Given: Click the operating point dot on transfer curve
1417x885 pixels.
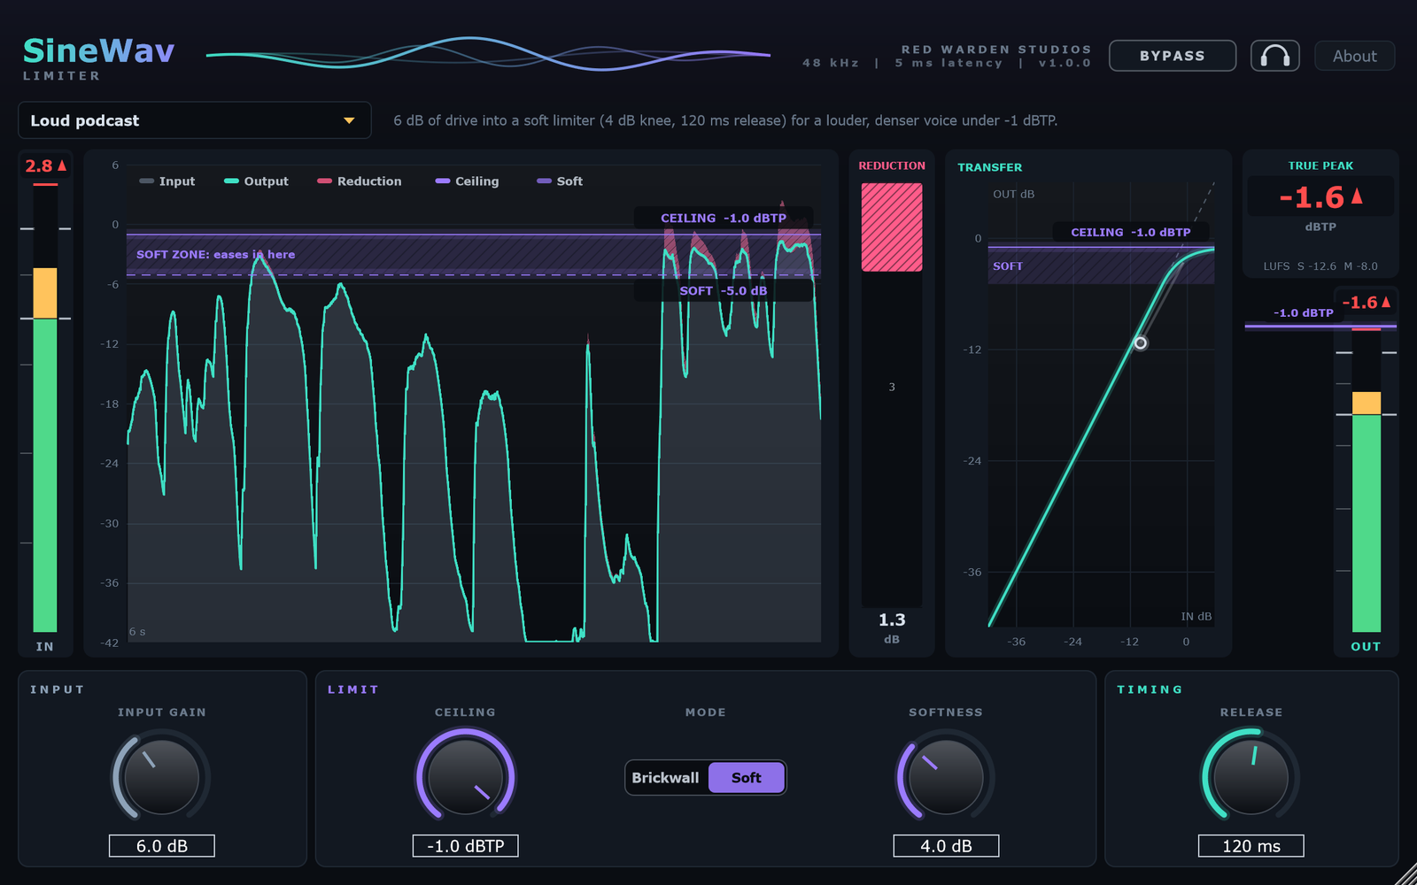Looking at the screenshot, I should pos(1141,342).
